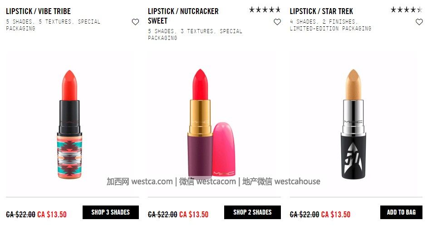Click Star Trek limited-edition packaging description
Viewport: 427px width, 235px height.
click(331, 25)
